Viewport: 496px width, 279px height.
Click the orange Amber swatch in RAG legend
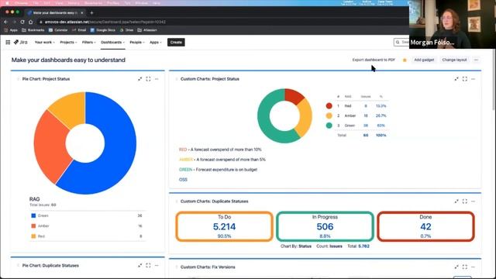pos(33,226)
